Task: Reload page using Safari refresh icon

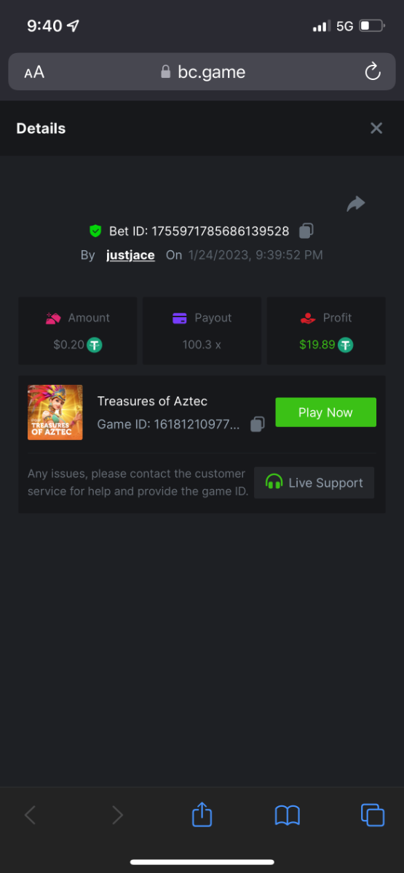Action: (x=372, y=71)
